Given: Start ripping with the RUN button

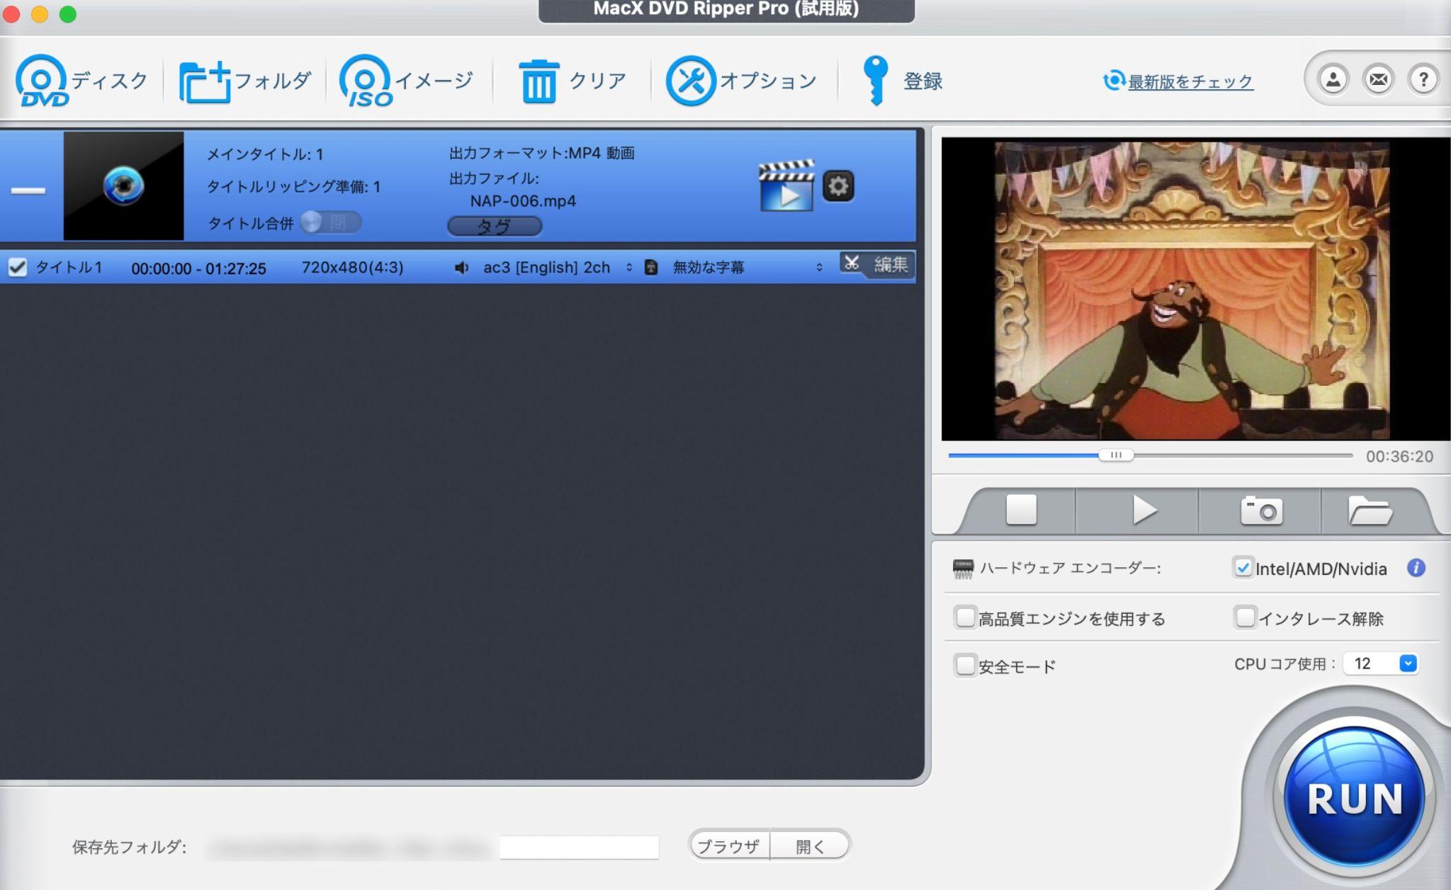Looking at the screenshot, I should [1355, 797].
